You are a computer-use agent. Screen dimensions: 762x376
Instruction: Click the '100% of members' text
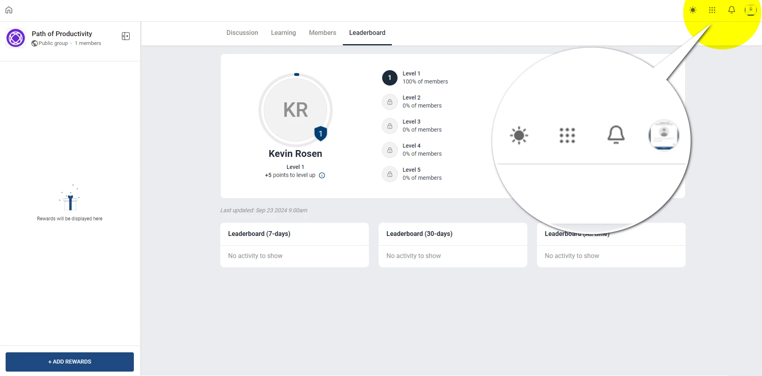click(x=425, y=81)
